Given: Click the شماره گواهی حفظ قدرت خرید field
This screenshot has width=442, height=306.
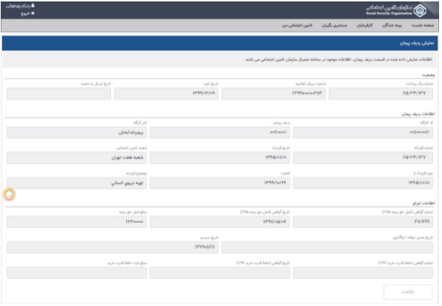Looking at the screenshot, I should click(363, 273).
